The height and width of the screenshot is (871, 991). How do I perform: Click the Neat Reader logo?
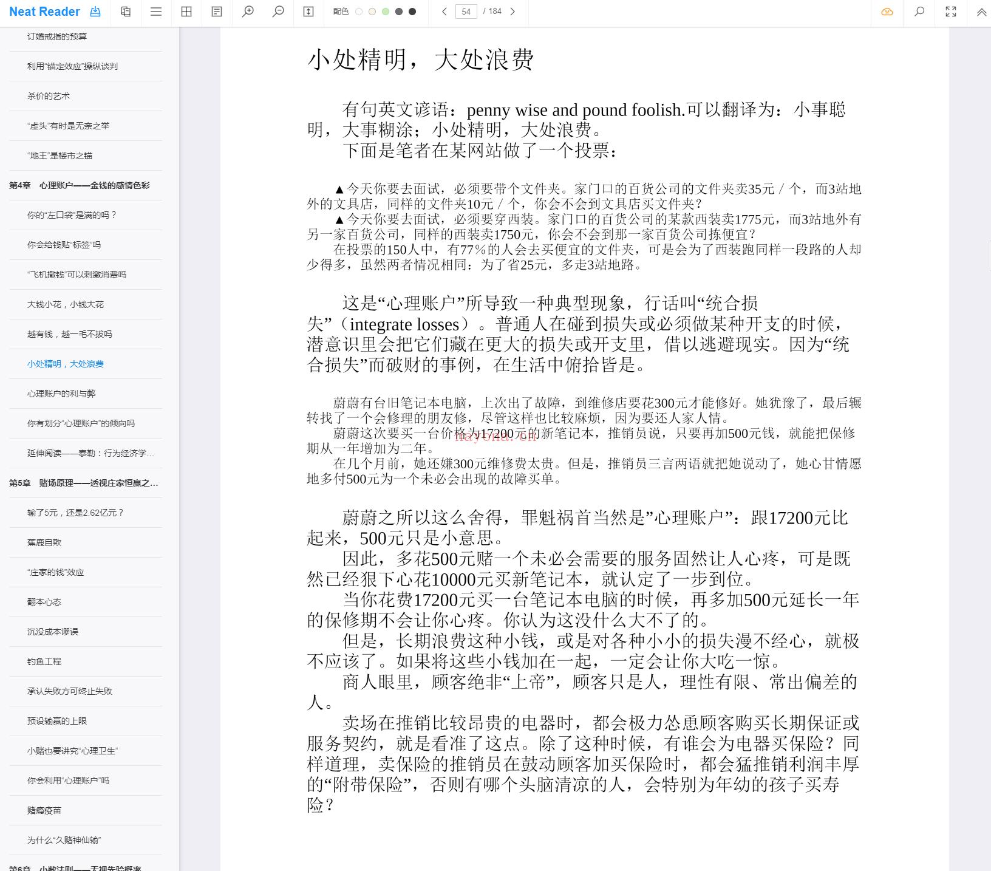point(44,12)
